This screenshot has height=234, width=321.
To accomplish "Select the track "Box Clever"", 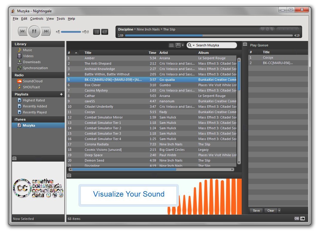I will [x=151, y=85].
